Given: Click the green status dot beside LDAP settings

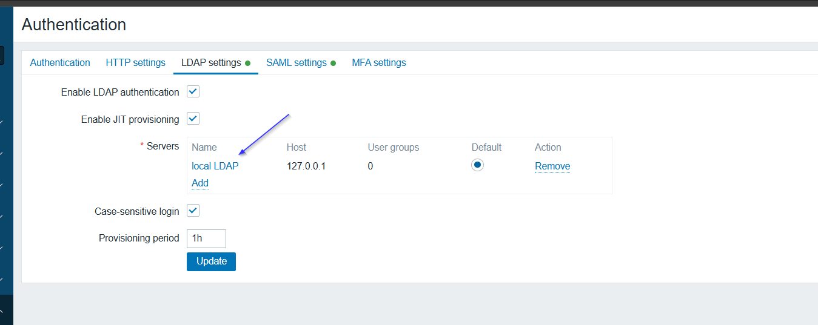Looking at the screenshot, I should tap(247, 63).
